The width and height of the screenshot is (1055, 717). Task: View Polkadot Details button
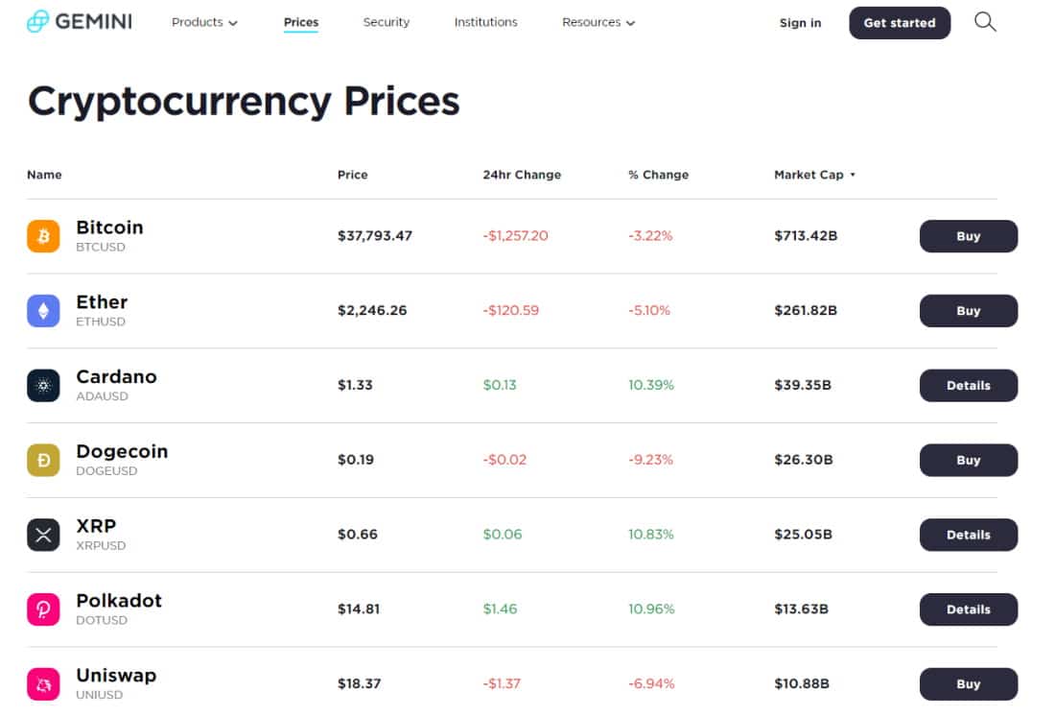(969, 609)
